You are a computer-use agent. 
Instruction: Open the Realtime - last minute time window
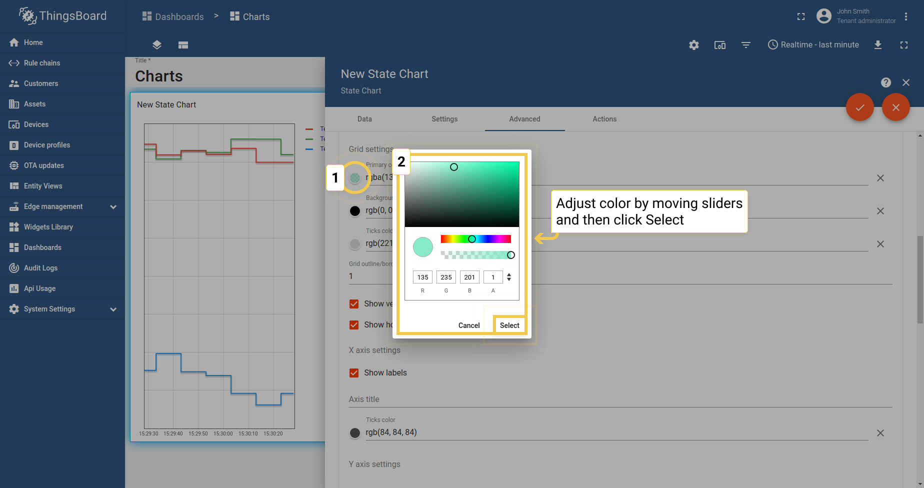[813, 45]
